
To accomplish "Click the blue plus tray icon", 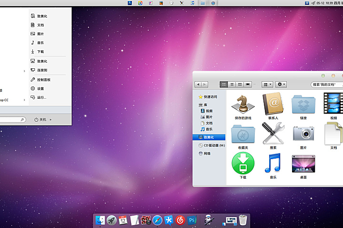I will click(307, 3).
